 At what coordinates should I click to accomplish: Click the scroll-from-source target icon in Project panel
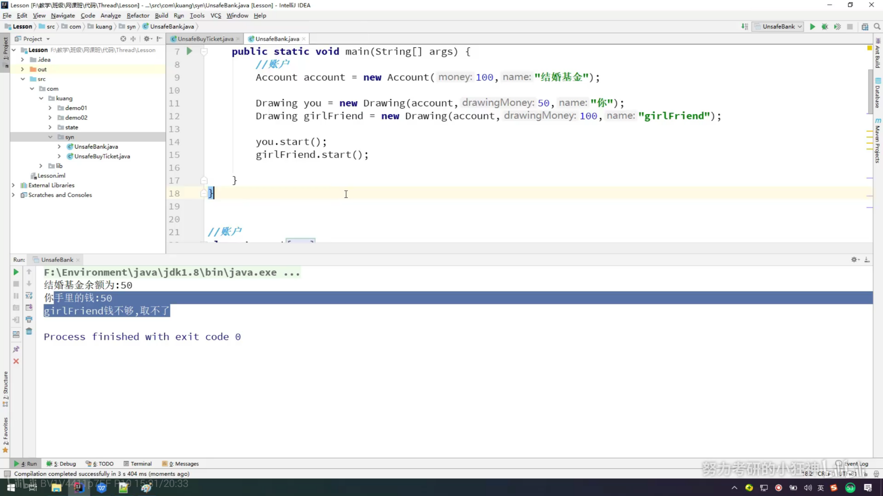tap(123, 39)
